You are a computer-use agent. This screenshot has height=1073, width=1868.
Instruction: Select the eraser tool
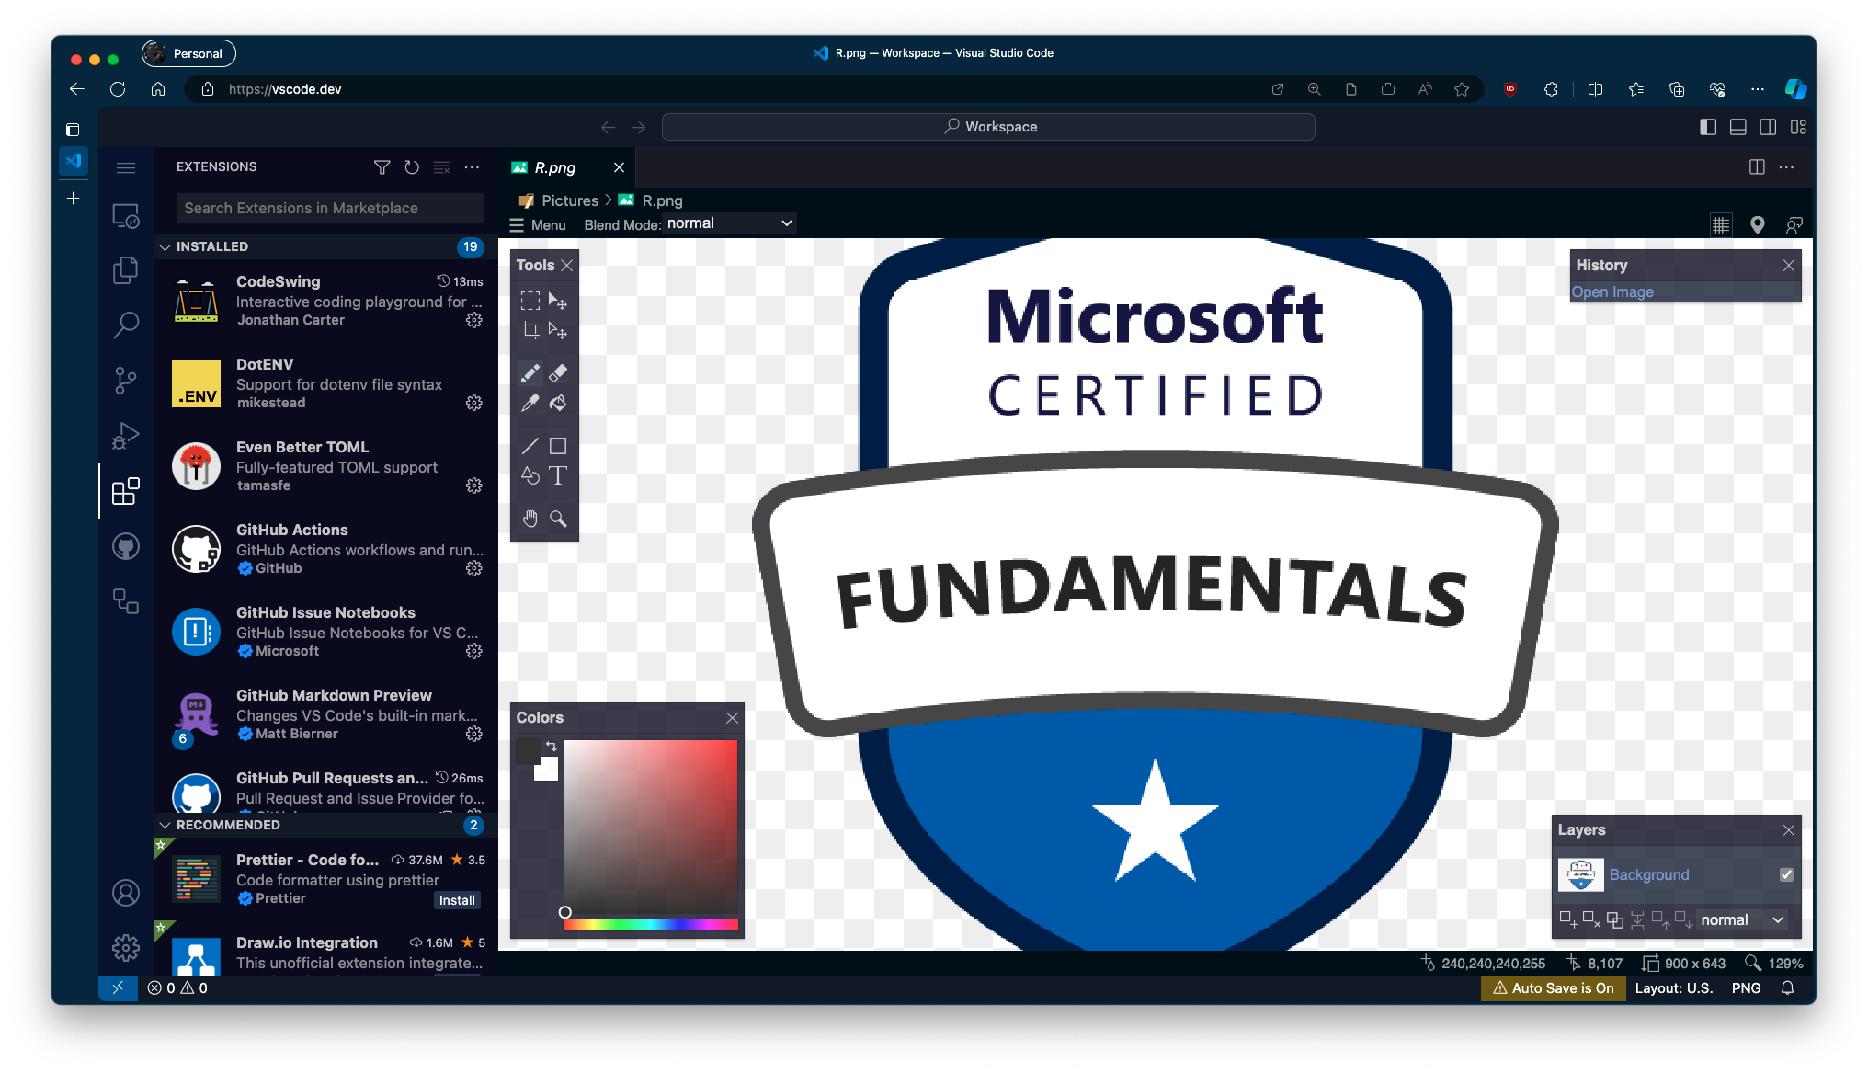pos(558,373)
